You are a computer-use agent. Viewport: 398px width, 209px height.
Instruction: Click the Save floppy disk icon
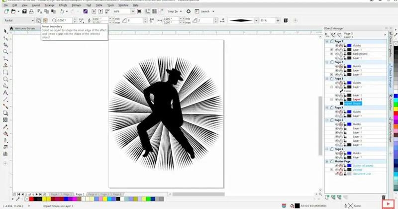tap(24, 11)
